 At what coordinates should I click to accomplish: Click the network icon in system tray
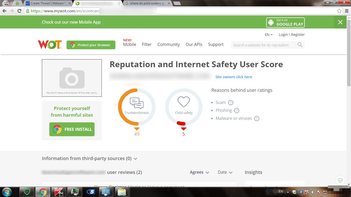pyautogui.click(x=325, y=192)
